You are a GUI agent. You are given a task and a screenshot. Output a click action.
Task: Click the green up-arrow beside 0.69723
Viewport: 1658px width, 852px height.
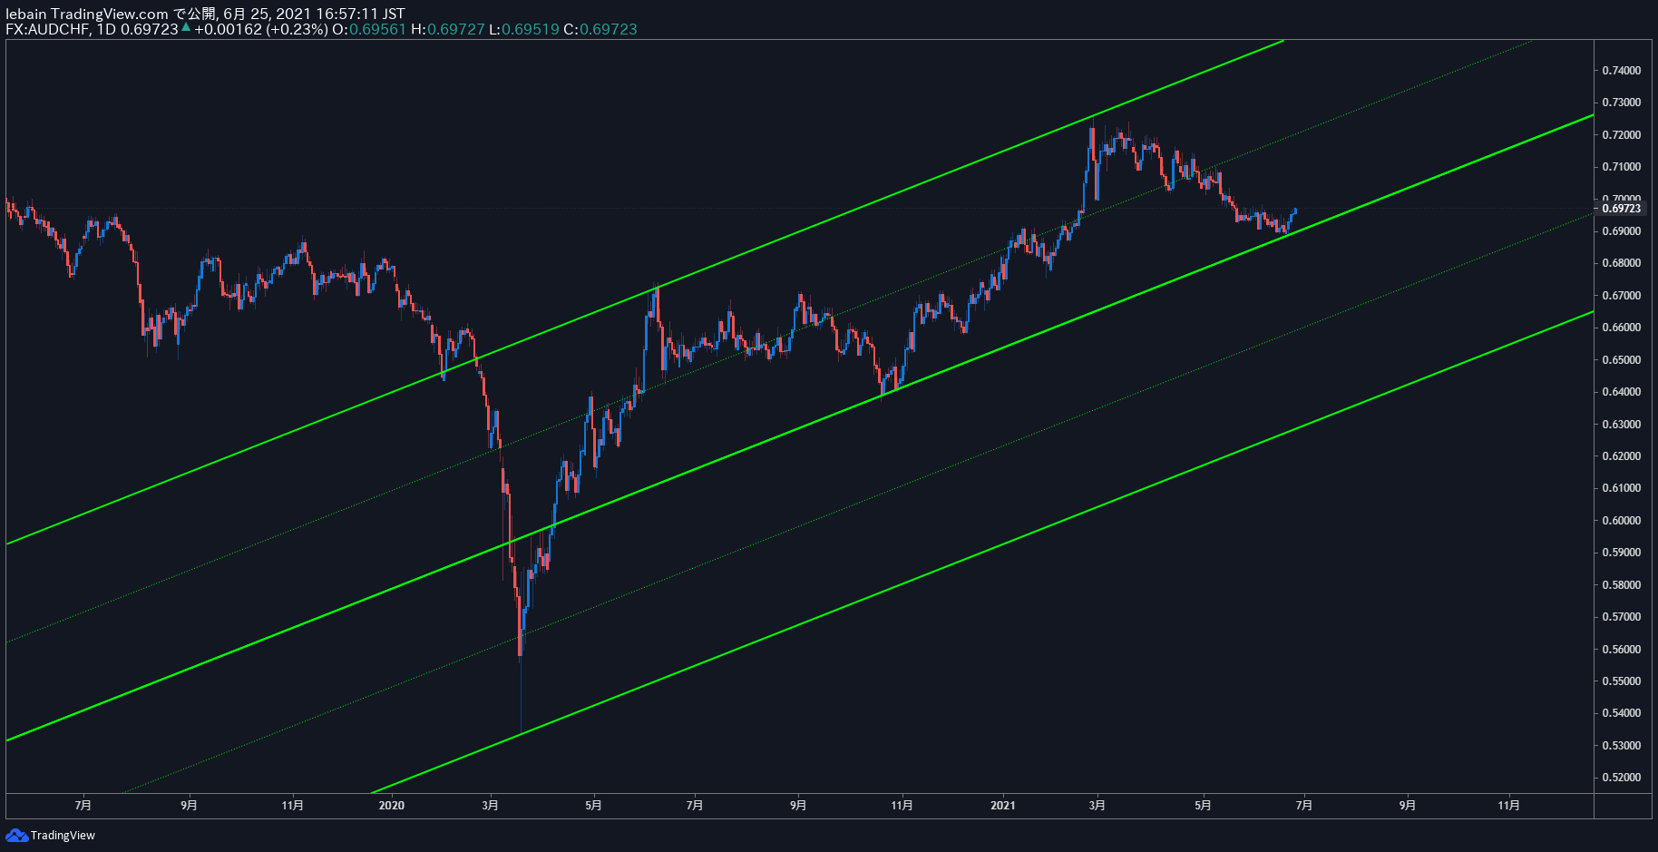coord(186,28)
